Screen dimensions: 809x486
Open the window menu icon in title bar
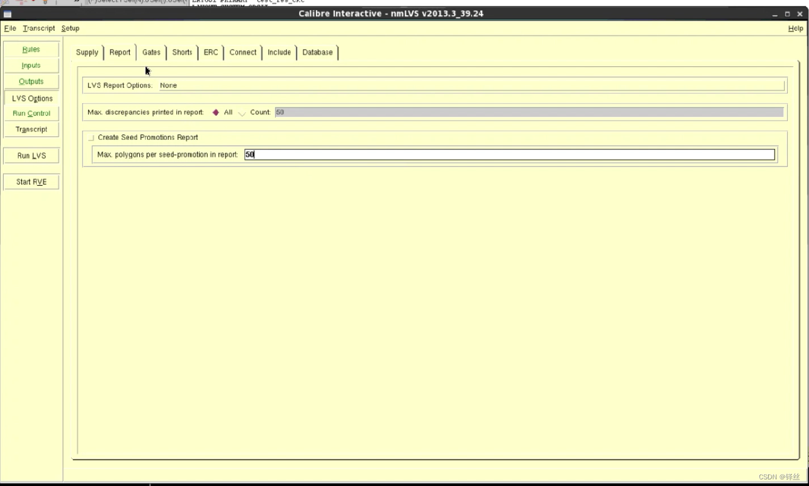click(x=8, y=14)
